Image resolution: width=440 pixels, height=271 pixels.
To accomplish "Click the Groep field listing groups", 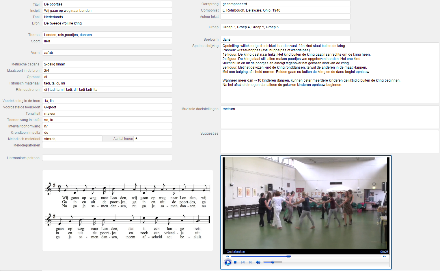I will [285, 27].
